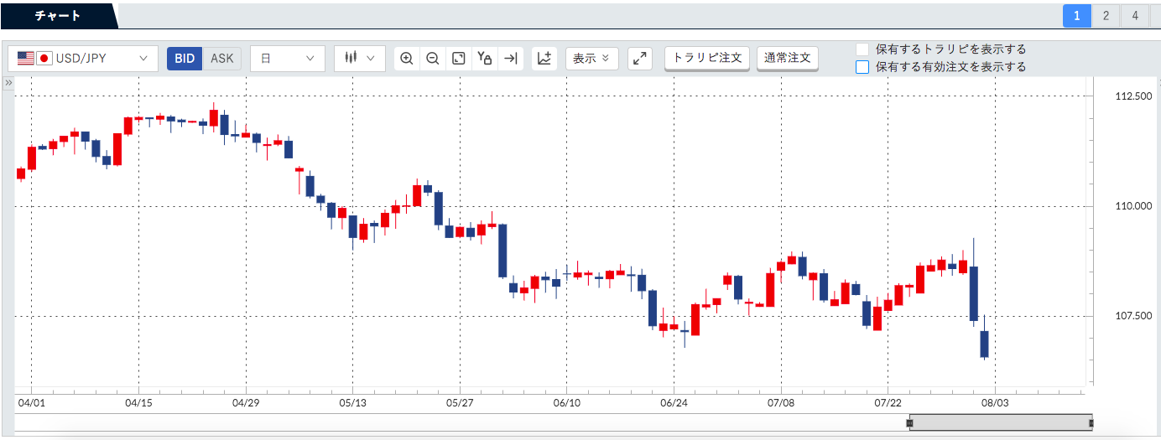Image resolution: width=1161 pixels, height=440 pixels.
Task: Click the right handle of range slider
Action: 1091,423
